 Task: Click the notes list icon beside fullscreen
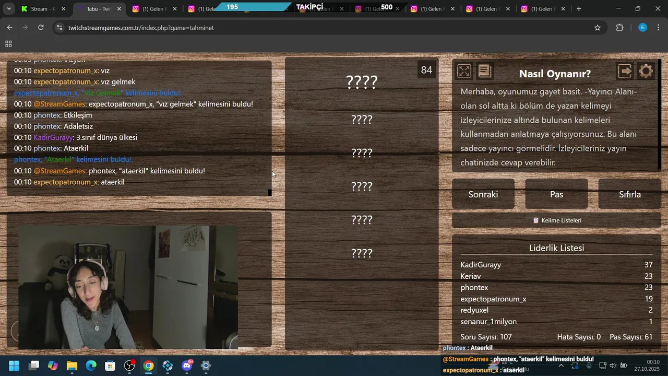tap(485, 71)
